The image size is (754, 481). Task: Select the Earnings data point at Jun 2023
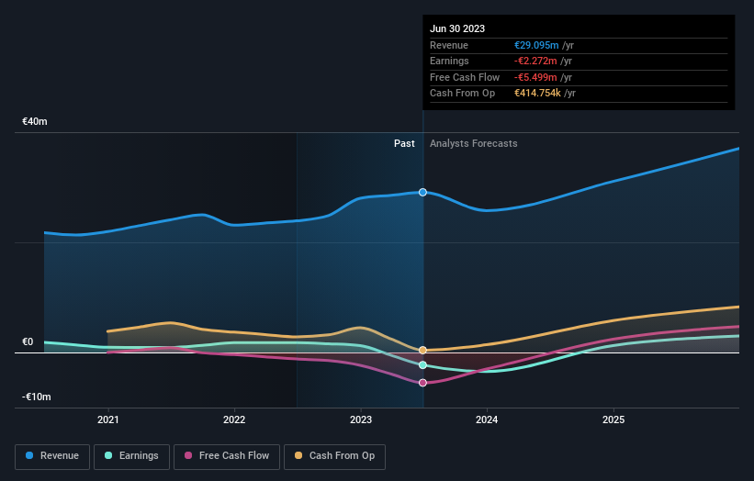pyautogui.click(x=422, y=365)
